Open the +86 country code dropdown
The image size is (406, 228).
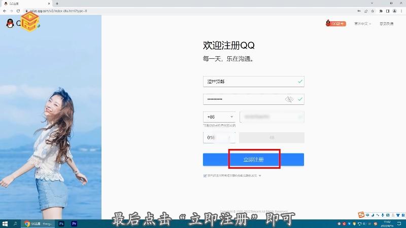click(x=219, y=117)
